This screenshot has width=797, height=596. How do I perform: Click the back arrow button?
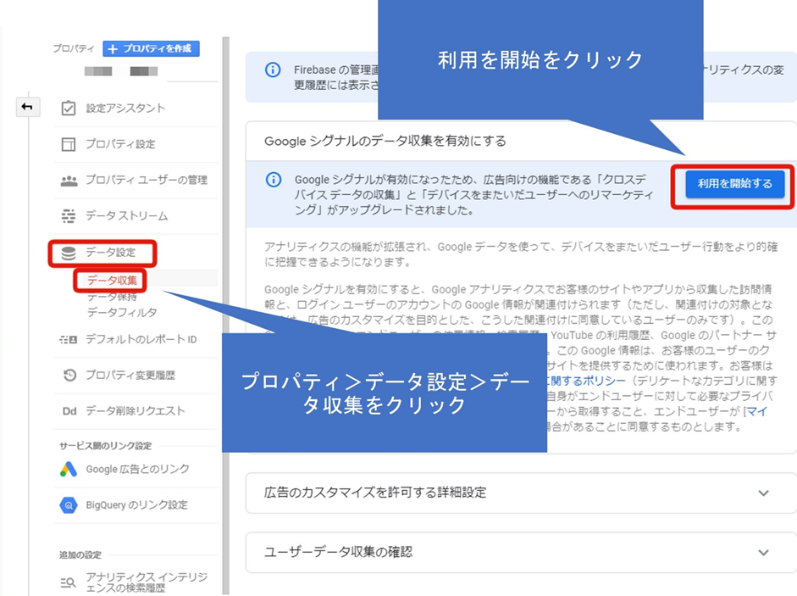click(x=27, y=107)
